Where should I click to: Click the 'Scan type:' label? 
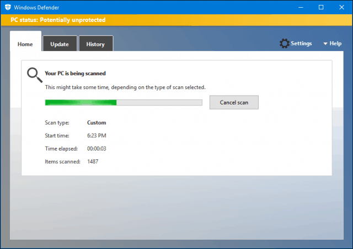pyautogui.click(x=57, y=123)
